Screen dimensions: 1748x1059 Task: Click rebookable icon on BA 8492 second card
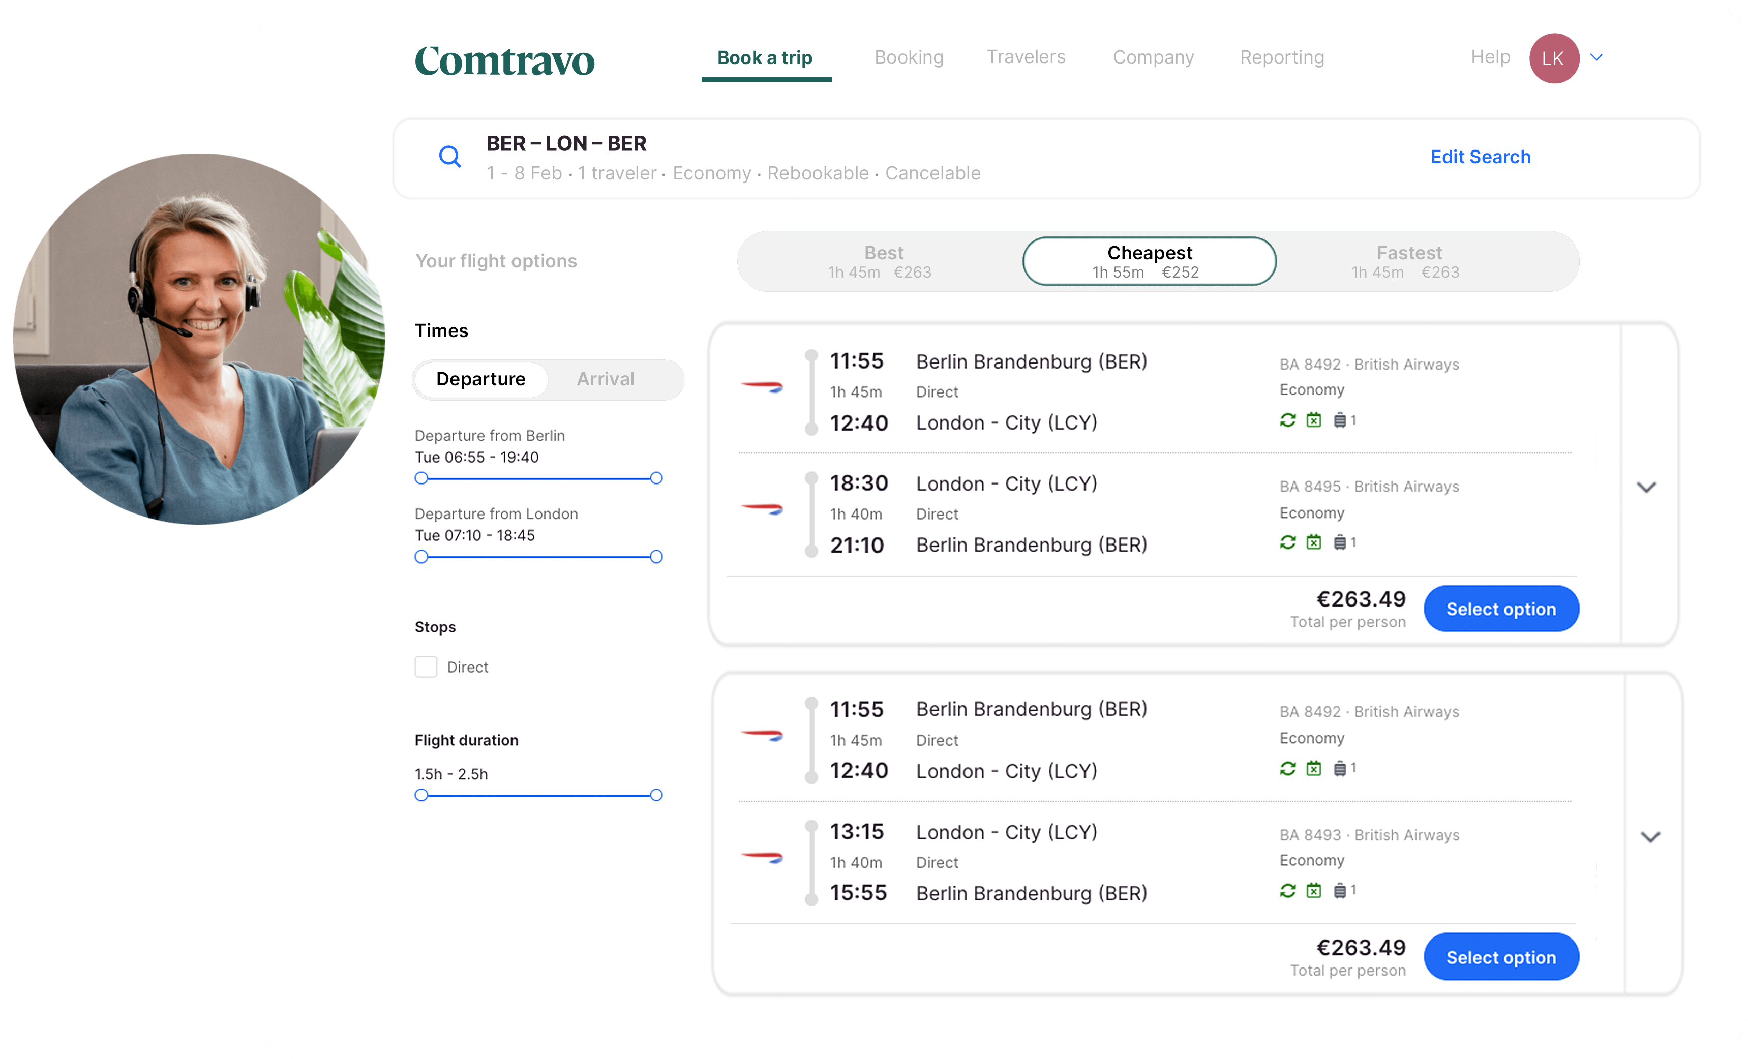(1287, 768)
